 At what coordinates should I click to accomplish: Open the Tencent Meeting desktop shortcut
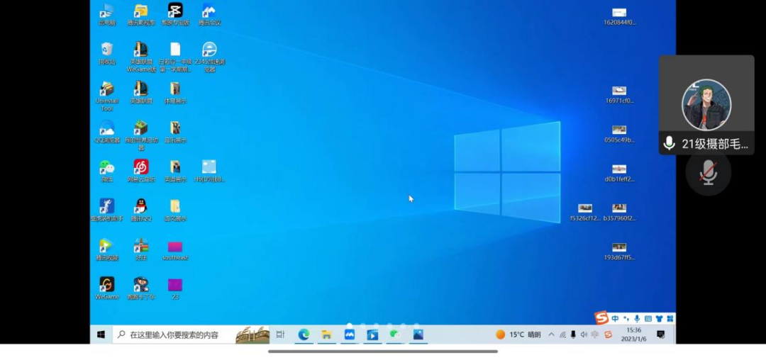pyautogui.click(x=209, y=11)
